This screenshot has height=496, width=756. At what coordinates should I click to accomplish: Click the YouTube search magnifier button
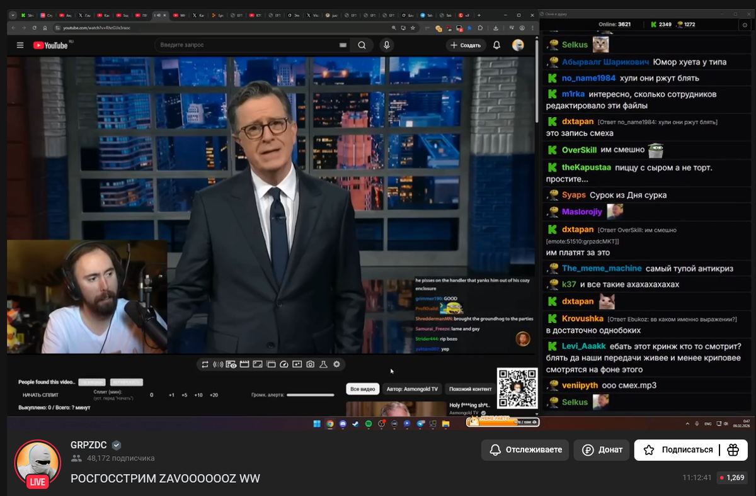(x=362, y=45)
